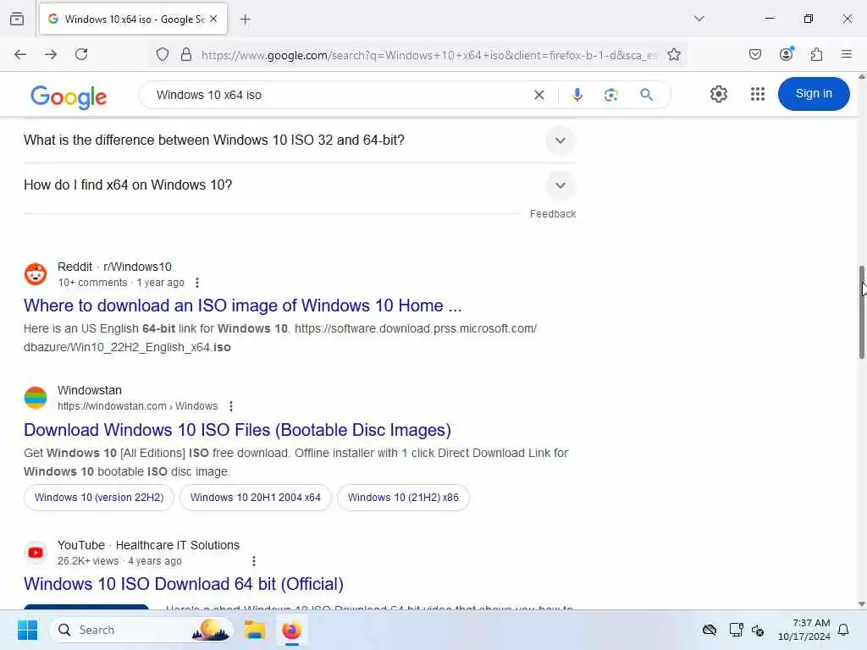
Task: Open Download Windows 10 ISO Files link
Action: click(x=237, y=430)
